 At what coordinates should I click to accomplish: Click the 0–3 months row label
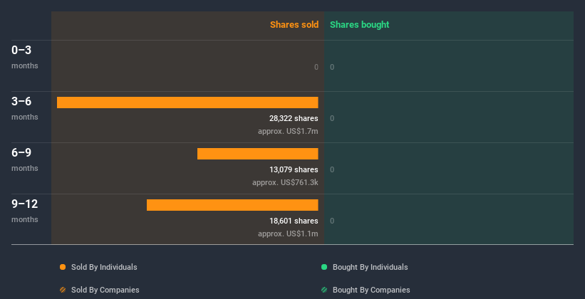point(25,57)
